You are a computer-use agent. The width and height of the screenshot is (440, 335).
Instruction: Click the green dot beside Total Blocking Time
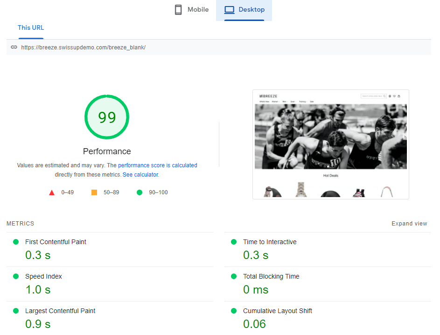(x=234, y=276)
